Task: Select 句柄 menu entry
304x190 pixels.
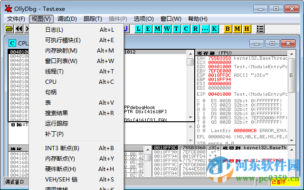Action: pos(76,92)
